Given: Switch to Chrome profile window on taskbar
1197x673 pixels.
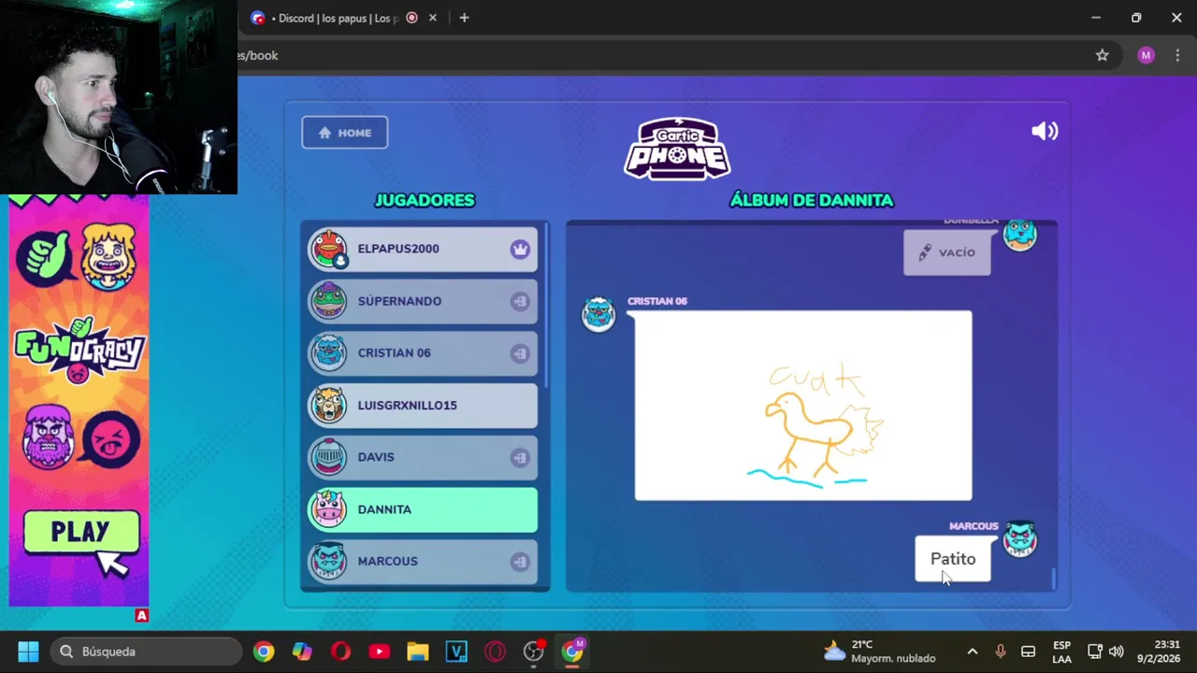Looking at the screenshot, I should 572,652.
